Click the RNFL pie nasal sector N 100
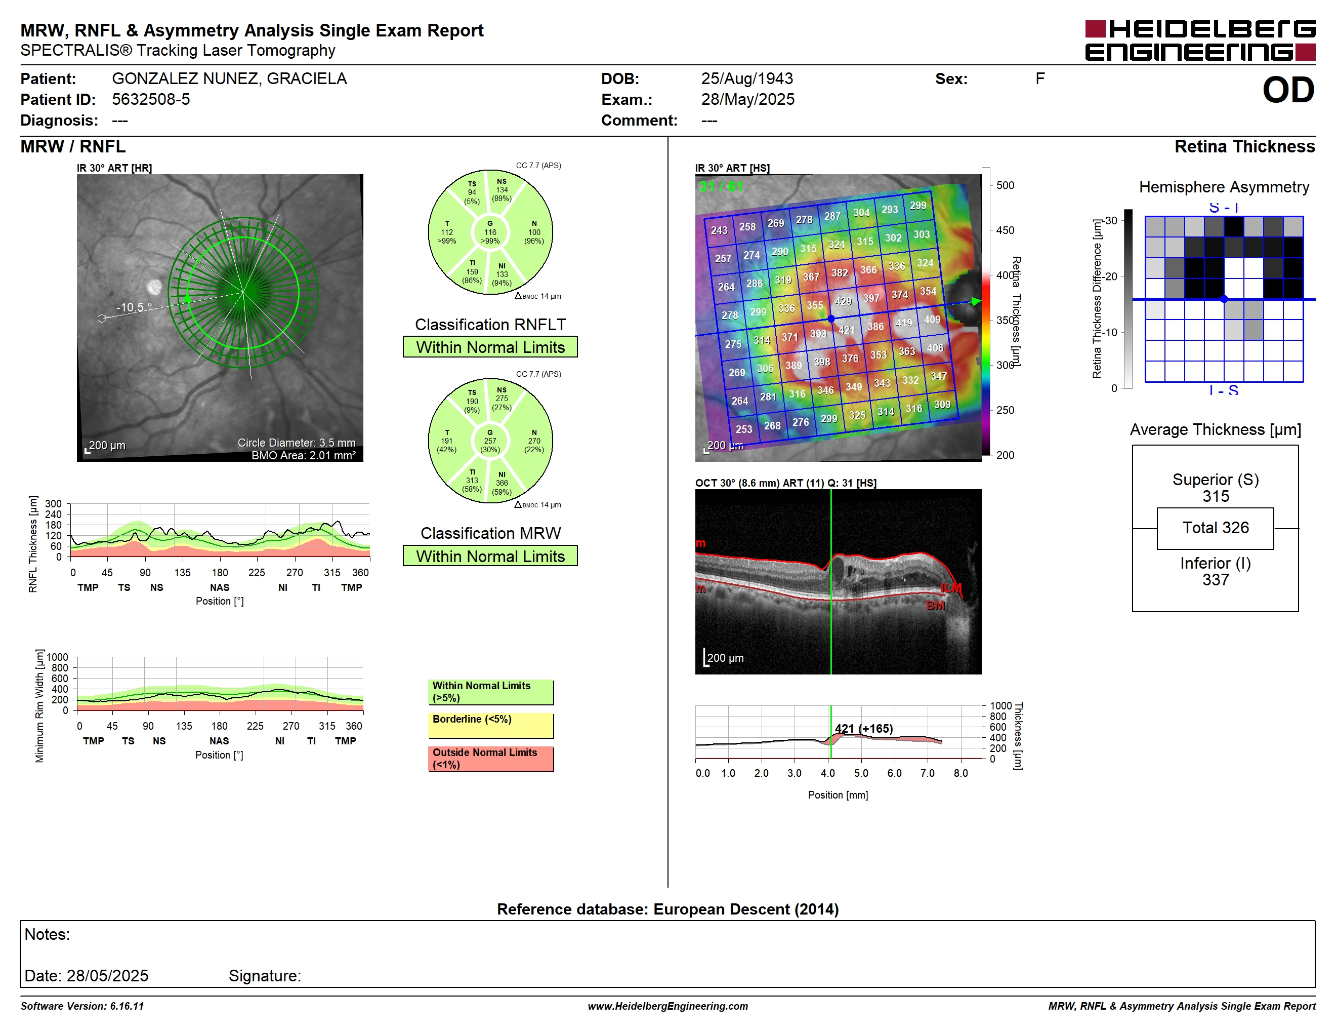1336x1033 pixels. pos(534,232)
